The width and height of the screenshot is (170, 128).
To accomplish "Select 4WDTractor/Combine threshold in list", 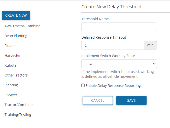I will (x=22, y=26).
